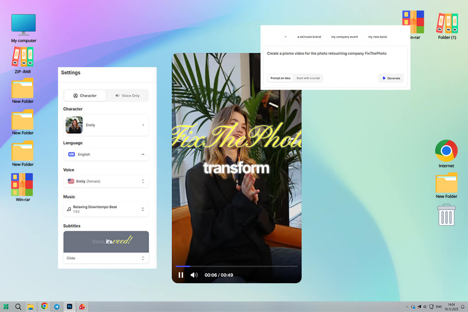Click the X chip in the prompt suggestions

286,37
